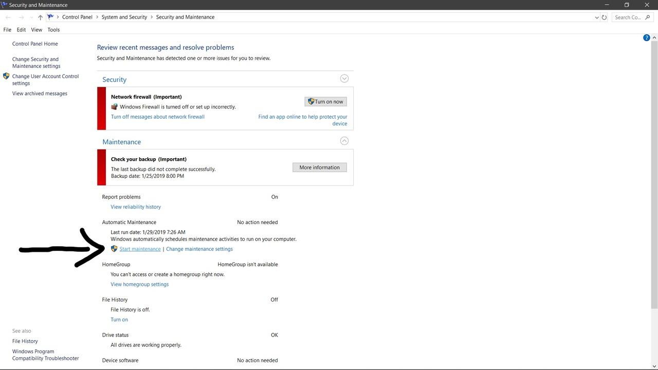Click the Start maintenance link

(x=140, y=249)
